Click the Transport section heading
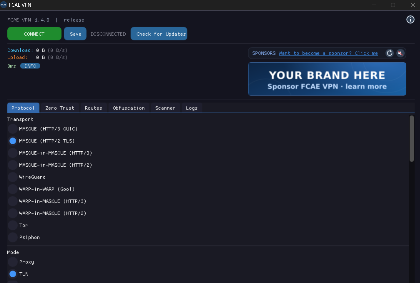The width and height of the screenshot is (420, 283). (20, 119)
